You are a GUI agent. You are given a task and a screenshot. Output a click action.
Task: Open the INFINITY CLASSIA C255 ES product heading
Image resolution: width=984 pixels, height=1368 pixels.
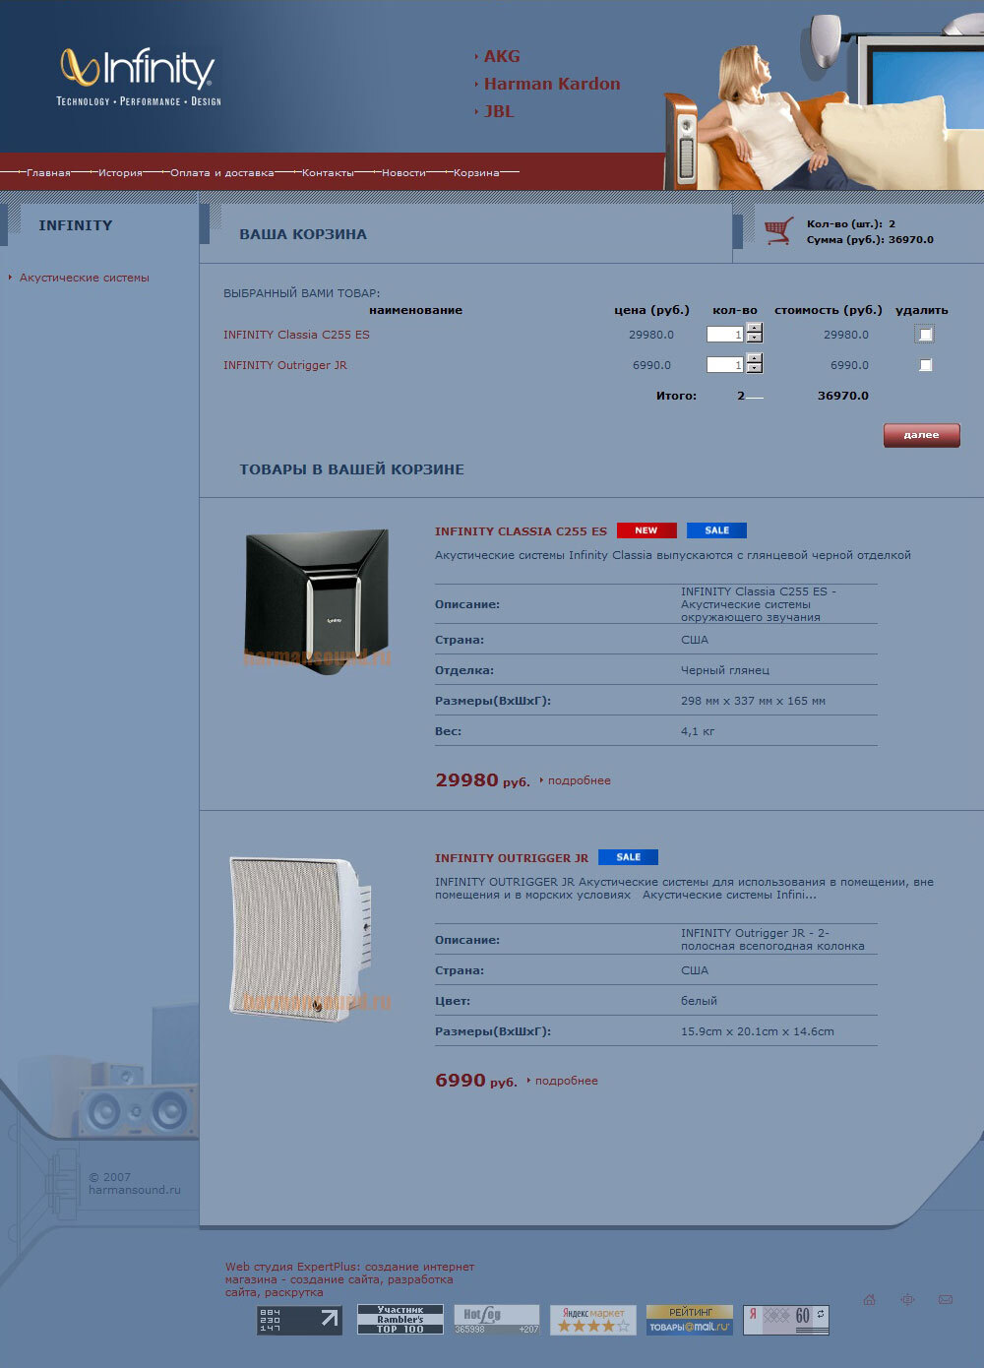click(x=521, y=531)
